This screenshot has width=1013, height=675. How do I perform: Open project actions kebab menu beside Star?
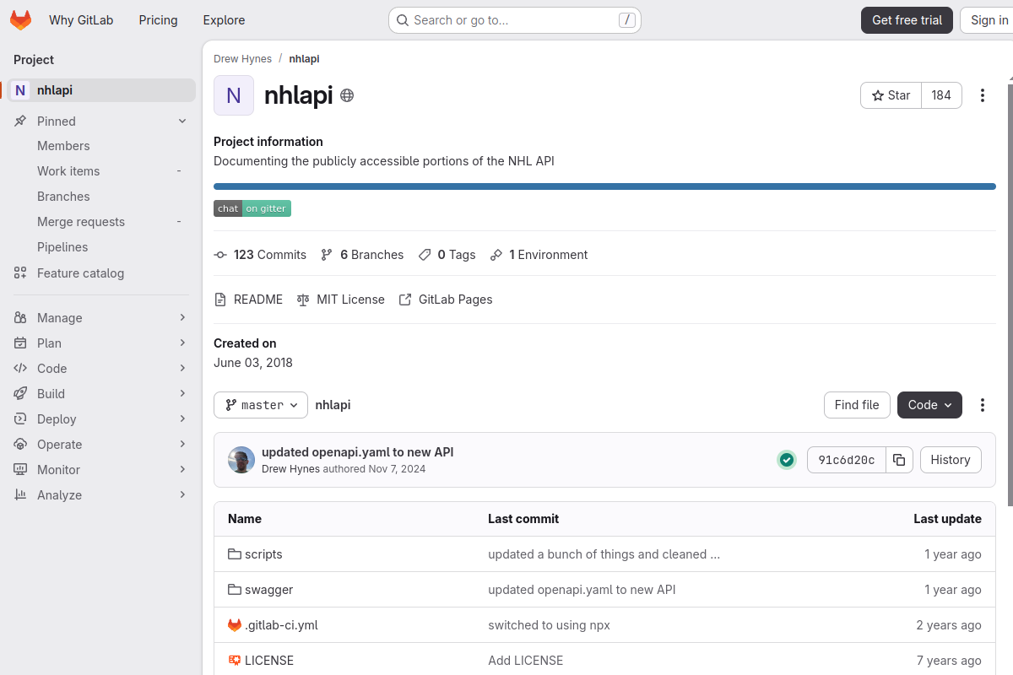point(982,95)
